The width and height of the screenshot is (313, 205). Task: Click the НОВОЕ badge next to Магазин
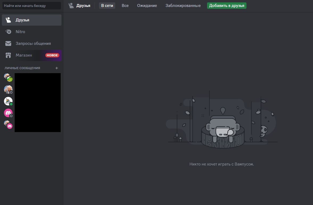(x=52, y=55)
